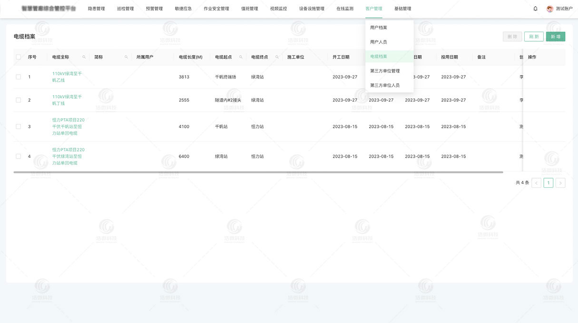The image size is (578, 323).
Task: Select the checkbox for row 3
Action: pyautogui.click(x=19, y=127)
